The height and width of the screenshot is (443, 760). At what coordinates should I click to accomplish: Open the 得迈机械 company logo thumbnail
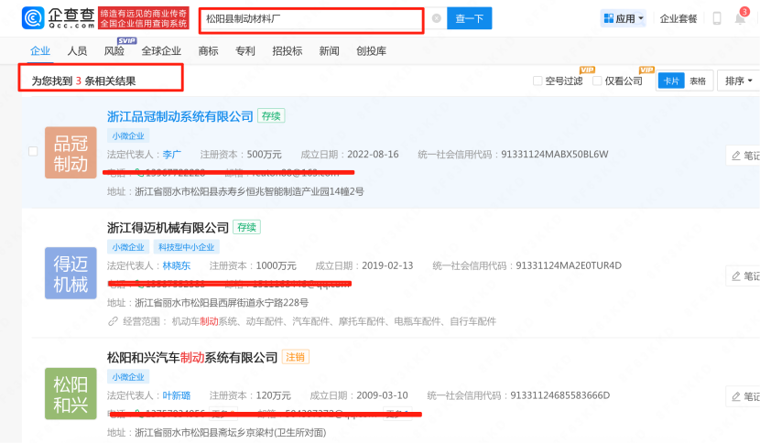[71, 273]
